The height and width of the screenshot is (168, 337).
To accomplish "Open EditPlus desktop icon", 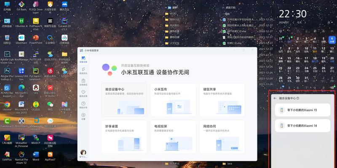I will tap(7, 156).
